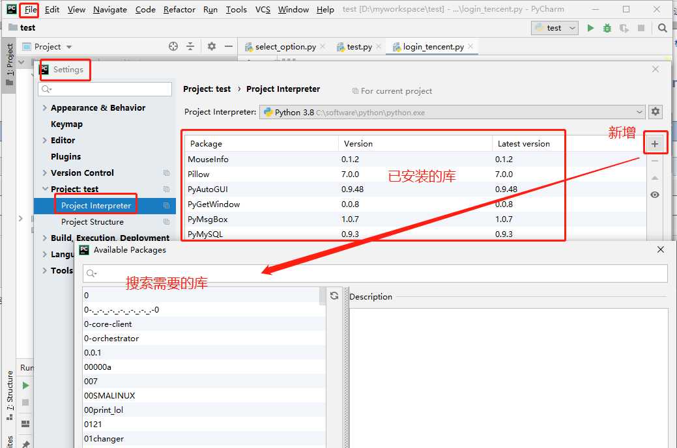The image size is (677, 448).
Task: Select 00print_lol in available packages
Action: point(204,410)
